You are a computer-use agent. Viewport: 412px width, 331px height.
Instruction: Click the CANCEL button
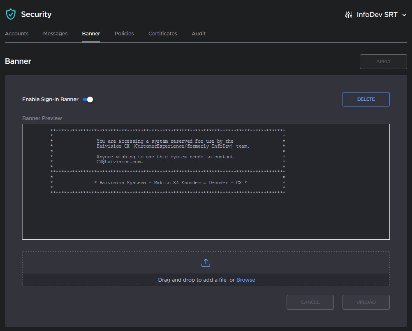pos(310,302)
